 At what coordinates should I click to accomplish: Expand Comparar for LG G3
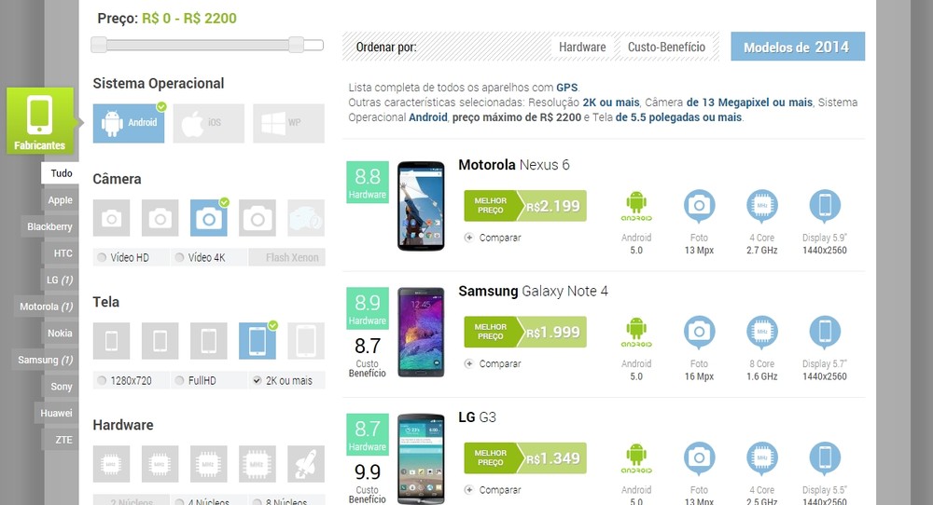tap(494, 490)
